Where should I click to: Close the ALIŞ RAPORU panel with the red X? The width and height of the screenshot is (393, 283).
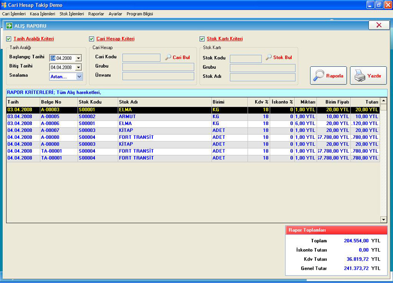click(x=379, y=26)
